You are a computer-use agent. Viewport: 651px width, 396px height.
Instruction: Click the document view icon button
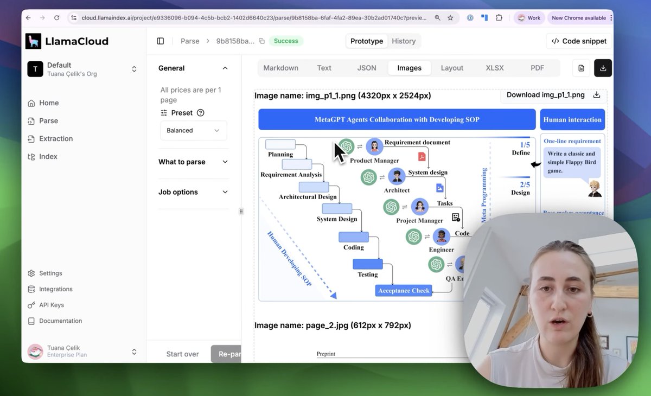pos(581,68)
